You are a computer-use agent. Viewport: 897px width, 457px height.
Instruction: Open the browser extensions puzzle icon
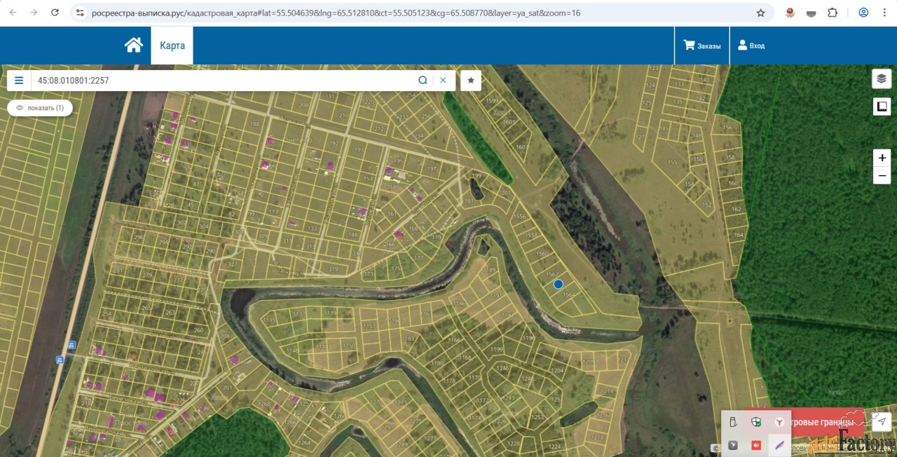click(833, 13)
